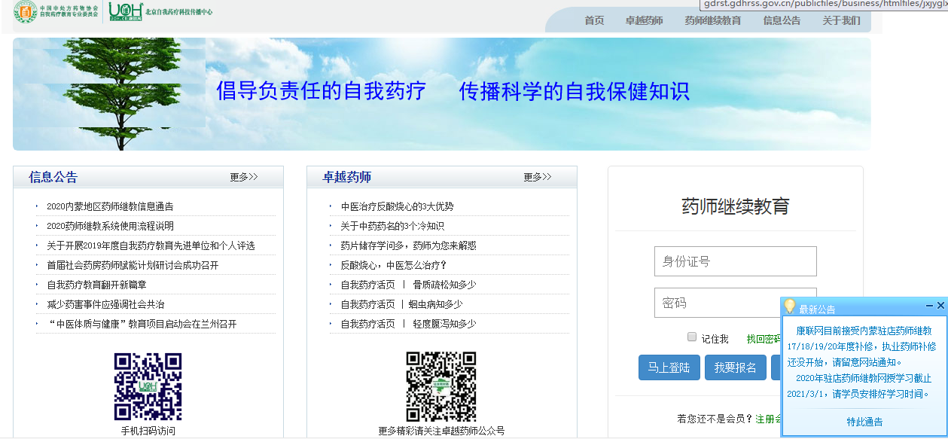Viewport: 948px width, 439px height.
Task: Click the 卓越药师 public account QR code
Action: pos(441,386)
